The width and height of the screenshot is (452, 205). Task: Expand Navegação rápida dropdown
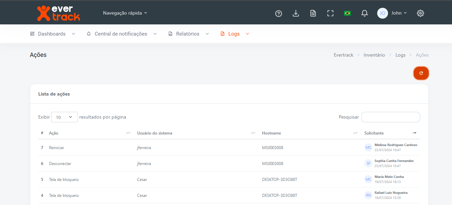(125, 13)
